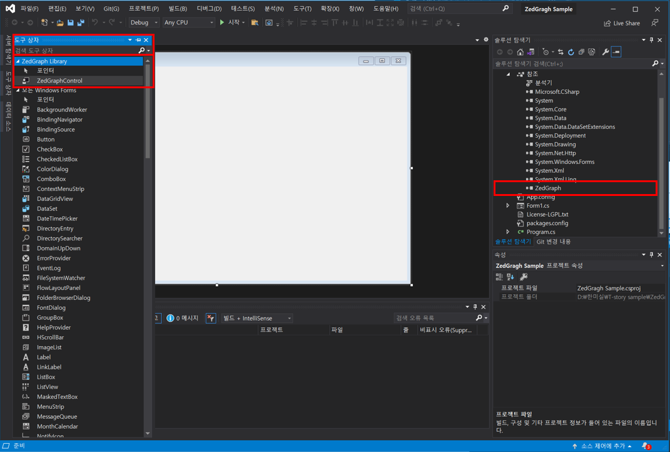Open the 도구(T) menu
Image resolution: width=670 pixels, height=452 pixels.
(x=302, y=9)
